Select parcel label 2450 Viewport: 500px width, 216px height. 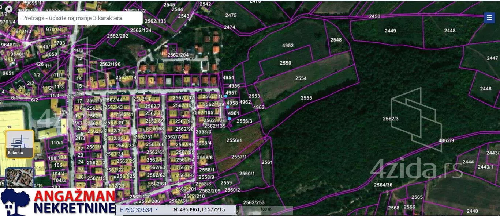(x=374, y=16)
